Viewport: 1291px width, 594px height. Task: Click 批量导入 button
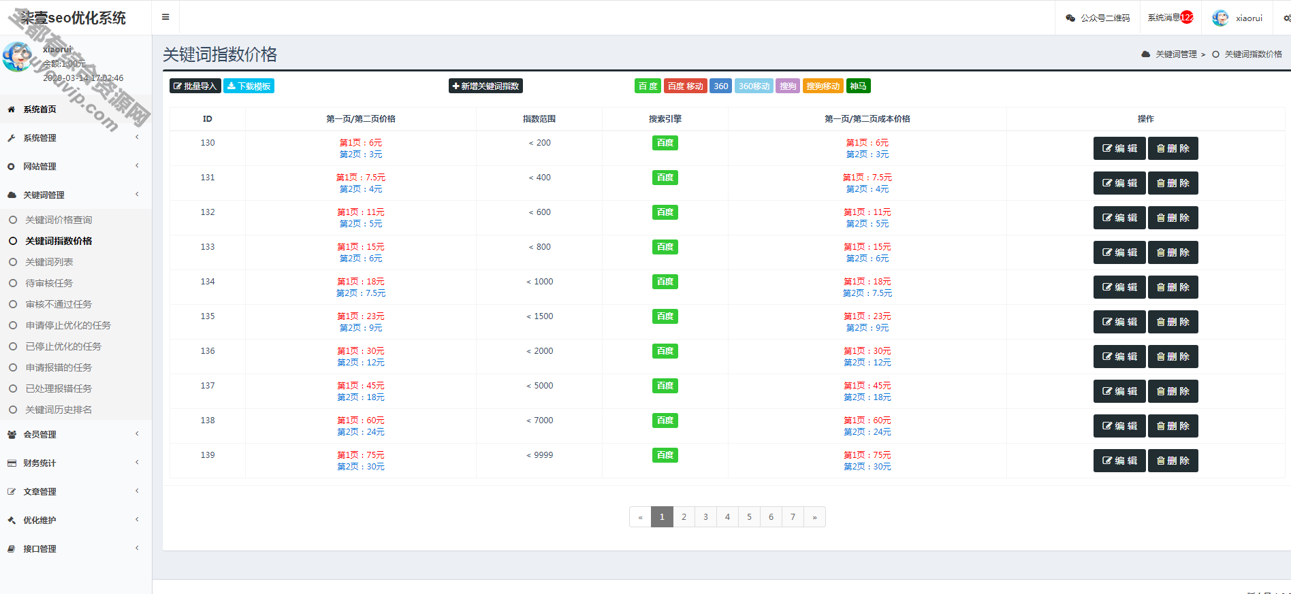pyautogui.click(x=195, y=86)
